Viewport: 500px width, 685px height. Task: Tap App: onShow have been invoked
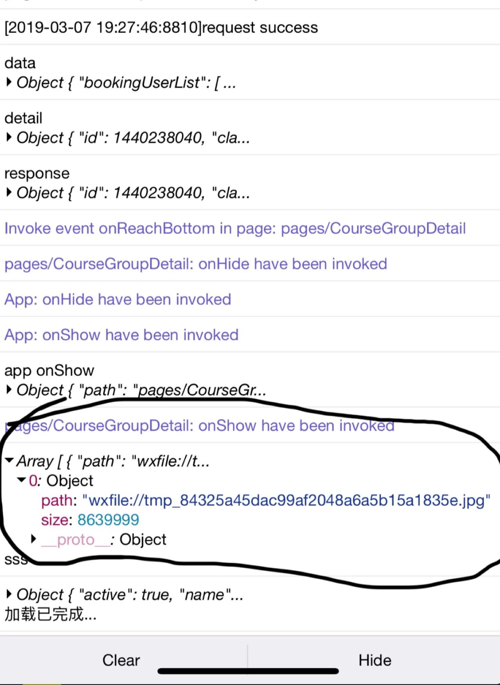tap(121, 335)
